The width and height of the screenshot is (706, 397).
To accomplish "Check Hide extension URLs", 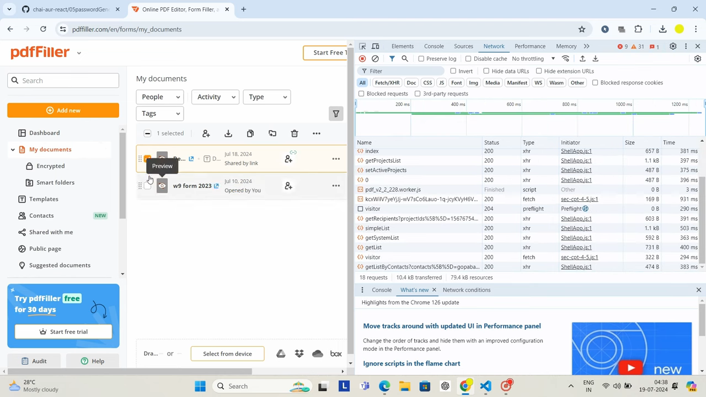I will click(539, 71).
